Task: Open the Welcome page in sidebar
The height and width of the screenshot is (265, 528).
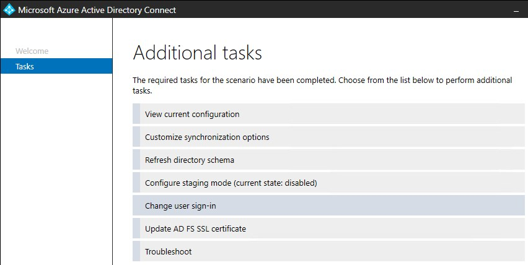Action: pyautogui.click(x=32, y=51)
